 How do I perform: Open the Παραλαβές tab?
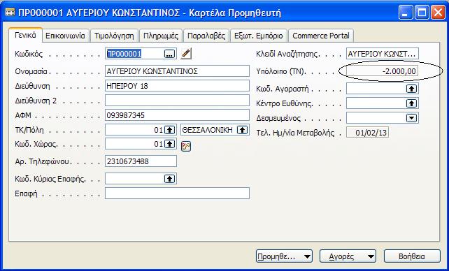[x=206, y=36]
